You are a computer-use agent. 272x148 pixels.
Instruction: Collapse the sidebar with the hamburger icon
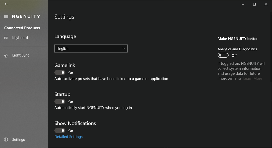(x=6, y=16)
